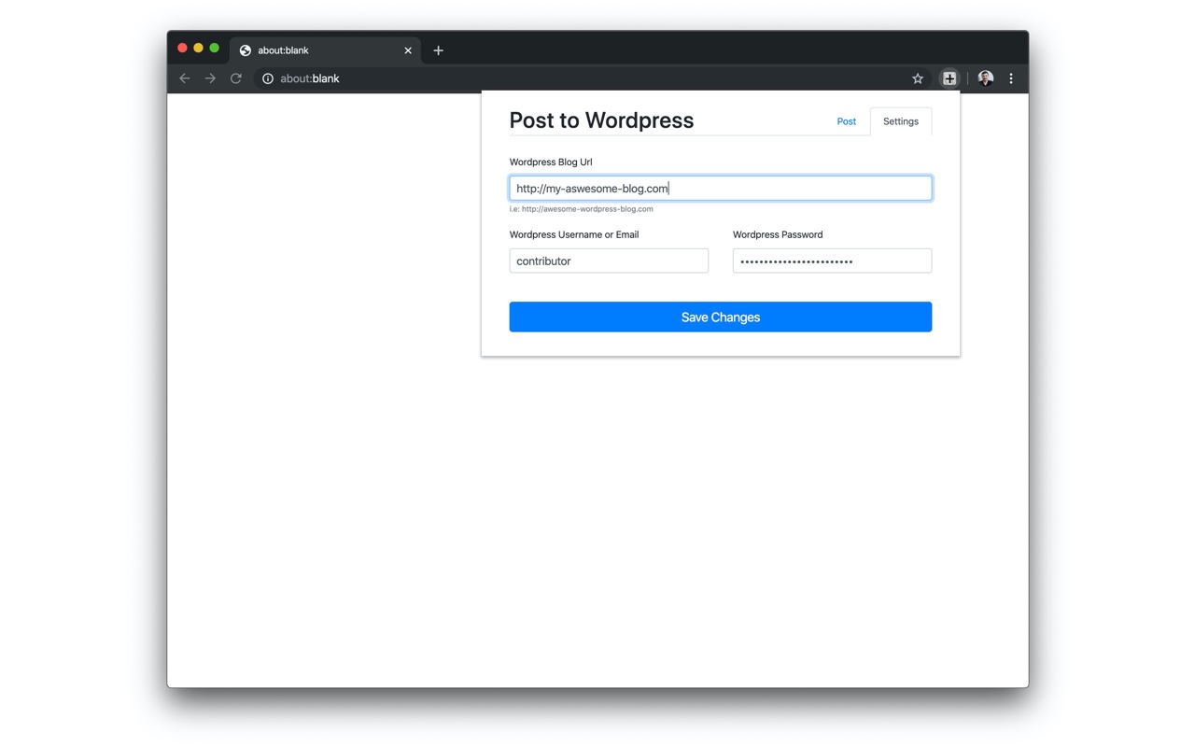This screenshot has width=1195, height=747.
Task: Click the 'Post to Wordpress' heading
Action: tap(601, 120)
